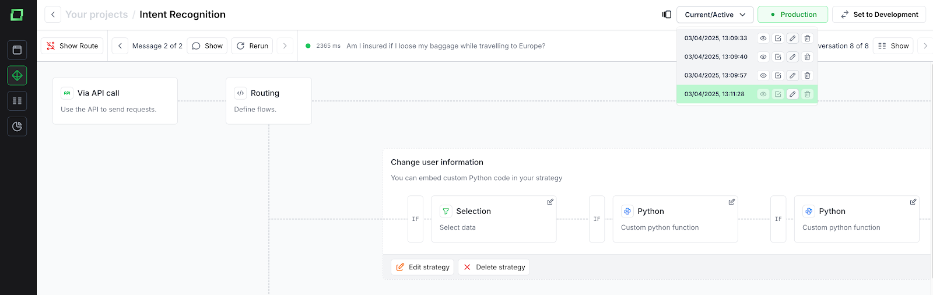Delete the 13:09:57 version entry

pyautogui.click(x=807, y=76)
